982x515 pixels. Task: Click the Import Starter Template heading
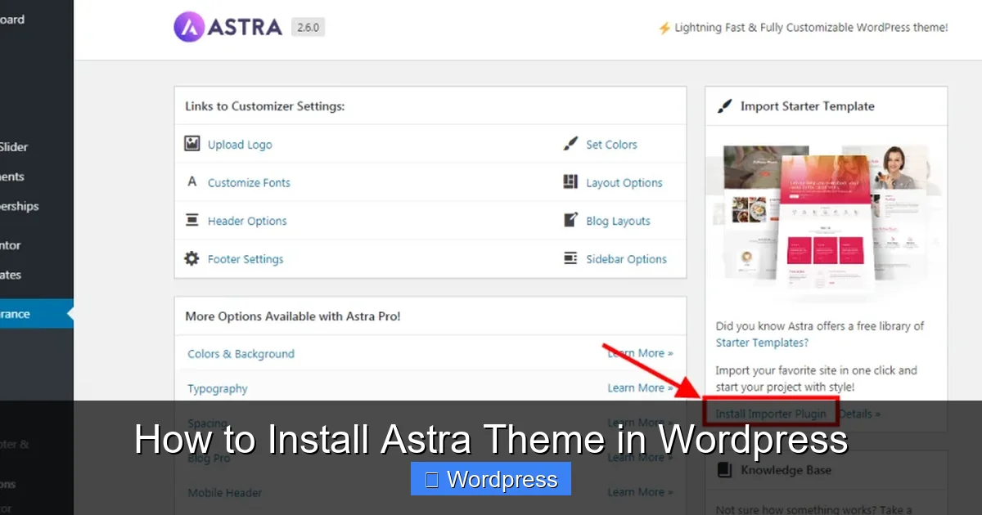pyautogui.click(x=807, y=106)
